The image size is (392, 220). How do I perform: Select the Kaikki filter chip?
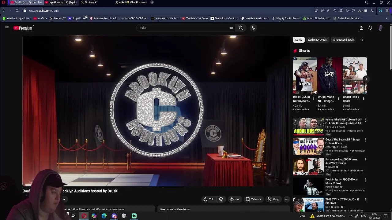[299, 40]
